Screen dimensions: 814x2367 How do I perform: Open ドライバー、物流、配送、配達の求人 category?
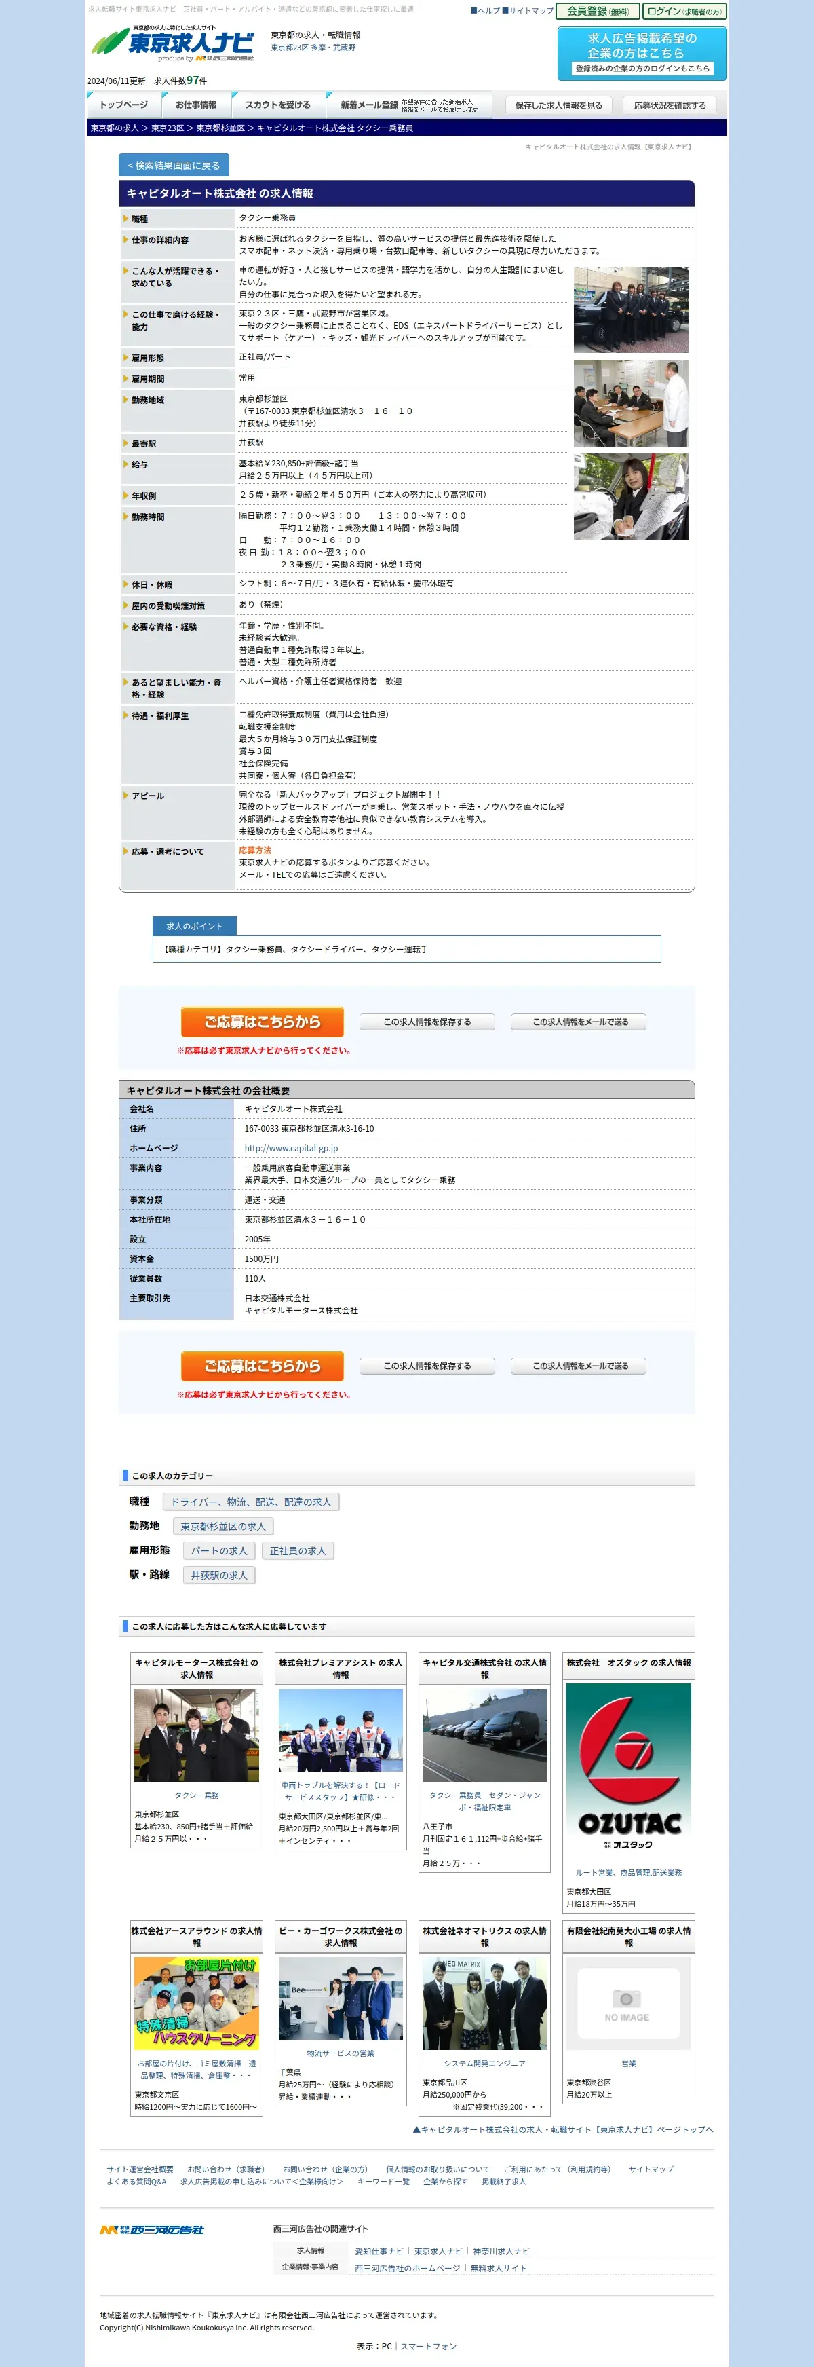pyautogui.click(x=251, y=1502)
